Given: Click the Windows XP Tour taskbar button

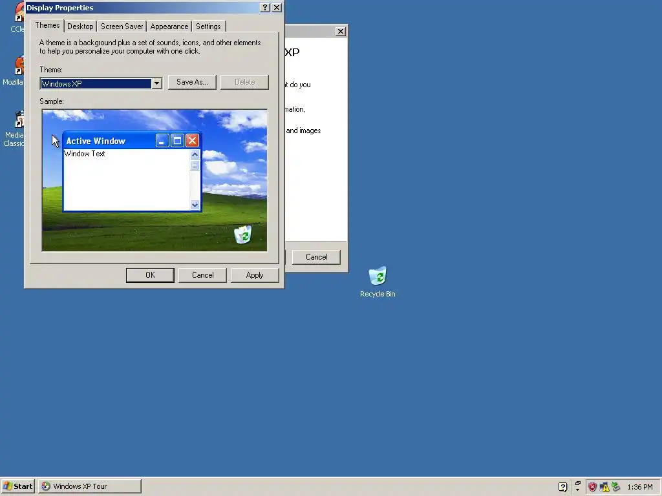Looking at the screenshot, I should 90,486.
